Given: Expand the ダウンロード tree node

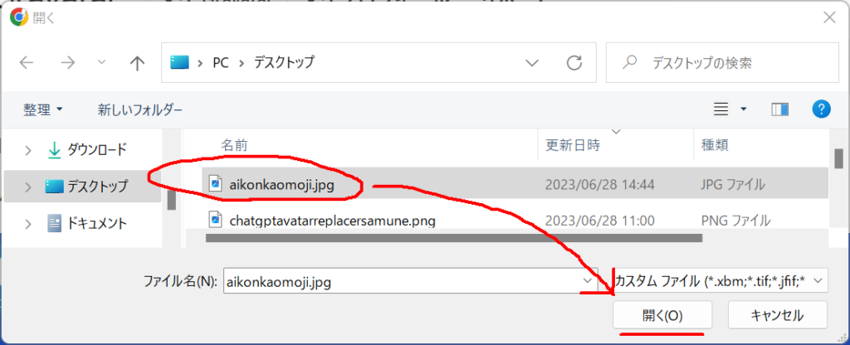Looking at the screenshot, I should (x=28, y=150).
